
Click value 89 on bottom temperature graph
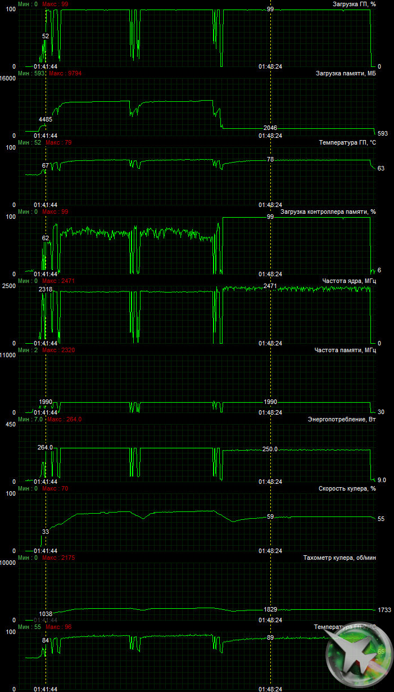click(270, 637)
